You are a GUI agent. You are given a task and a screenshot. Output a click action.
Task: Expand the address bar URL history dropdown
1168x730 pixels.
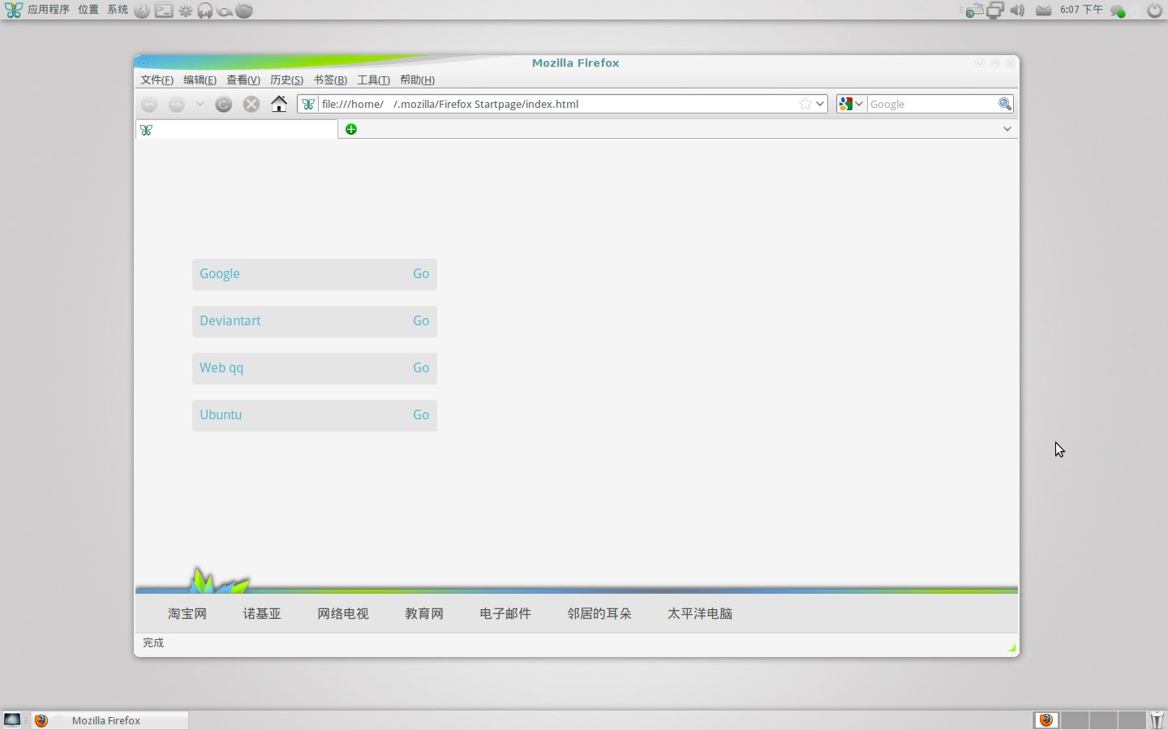tap(820, 104)
